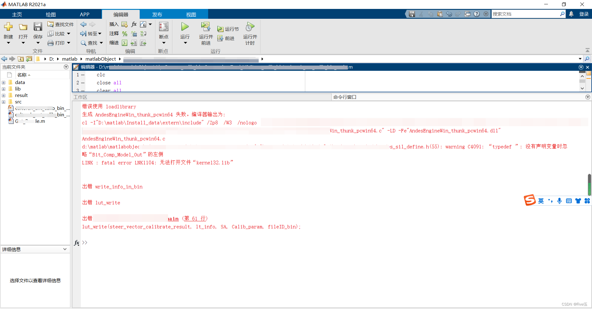Click the quick-access Save icon
592x309 pixels.
[x=412, y=14]
